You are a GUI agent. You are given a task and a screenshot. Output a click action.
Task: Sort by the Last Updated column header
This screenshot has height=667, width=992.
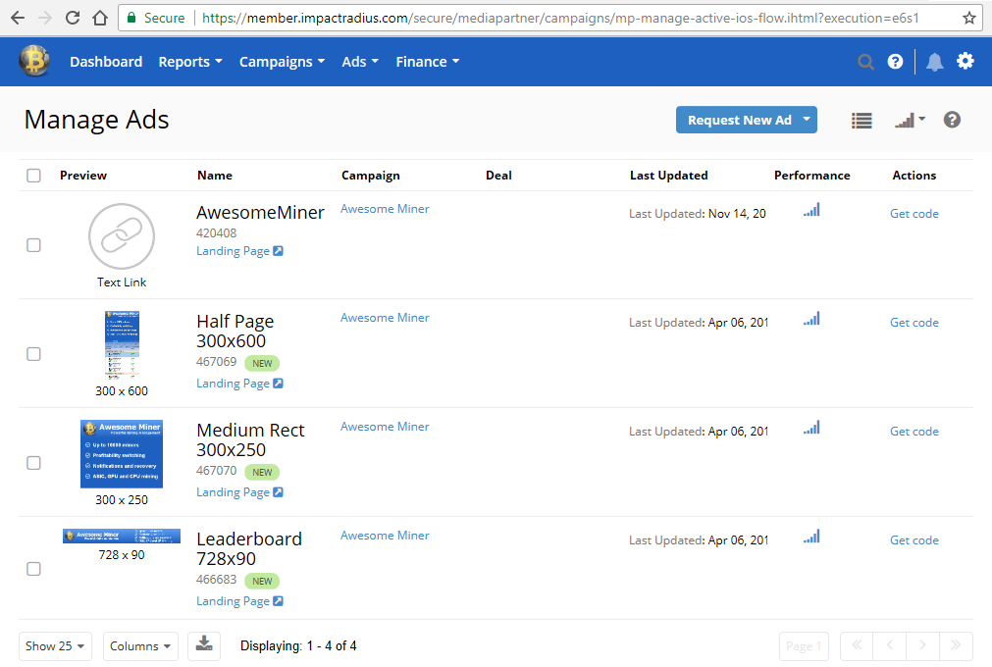click(669, 176)
